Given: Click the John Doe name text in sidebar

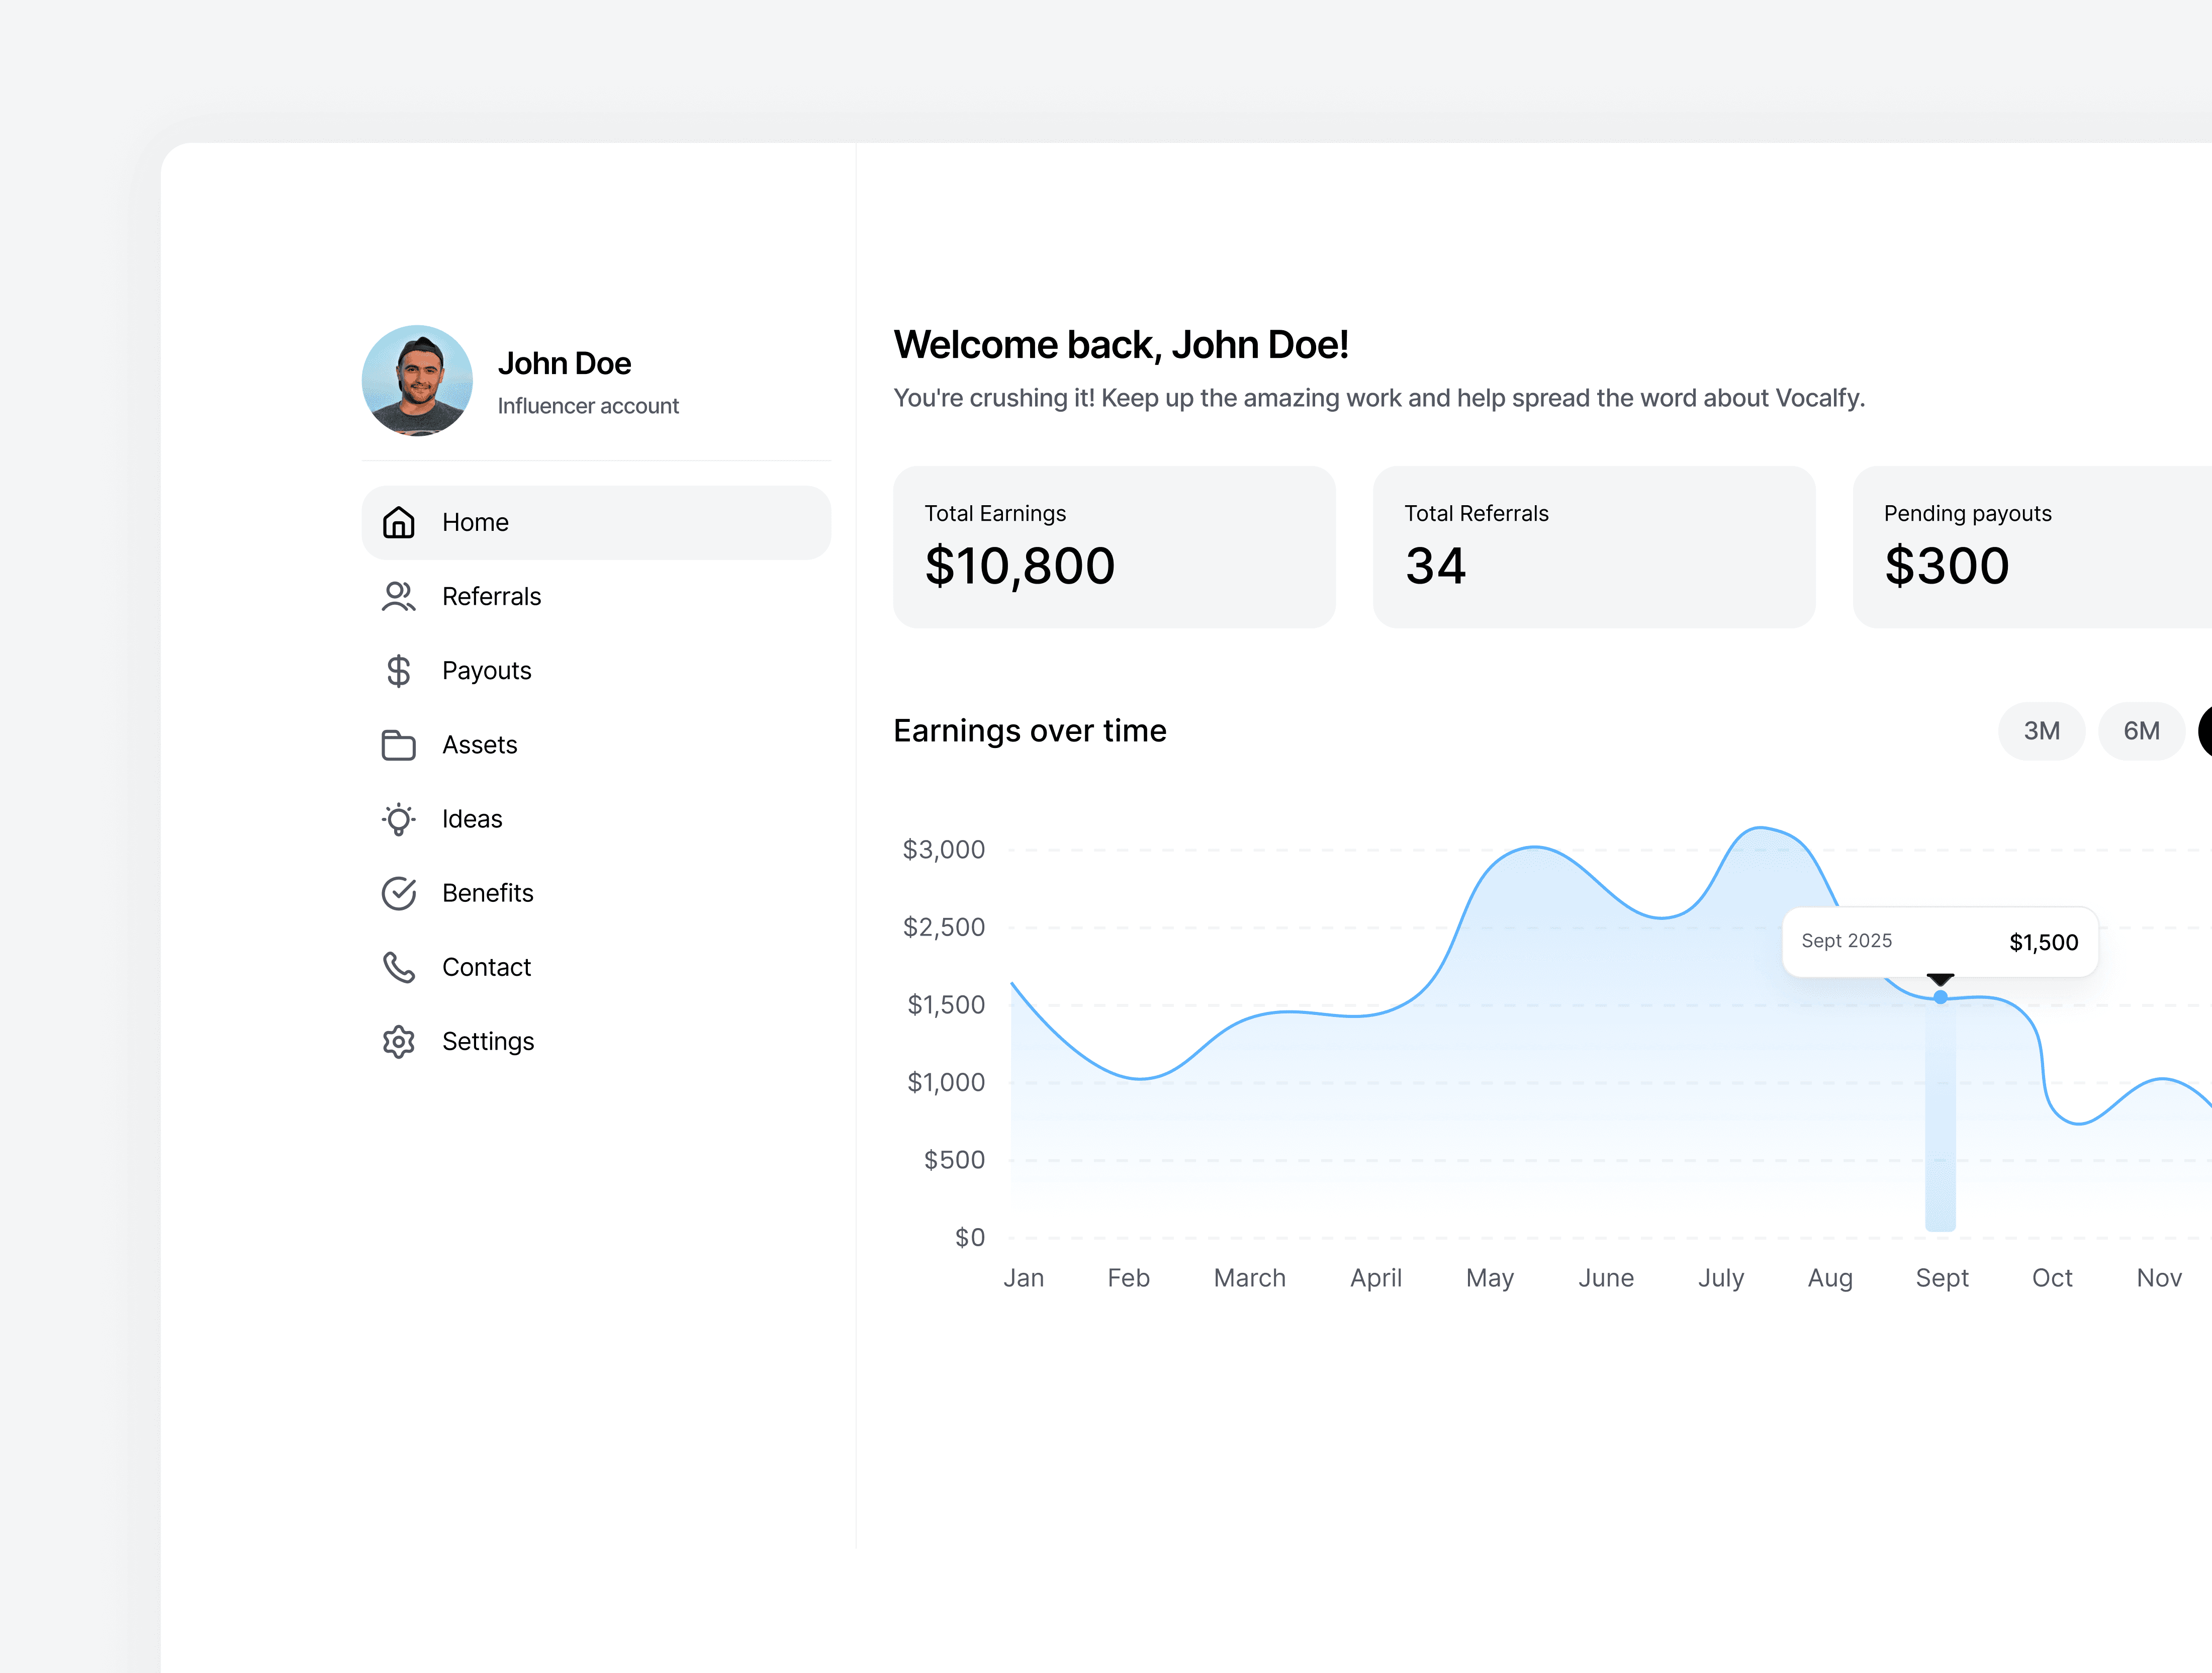Looking at the screenshot, I should tap(564, 363).
